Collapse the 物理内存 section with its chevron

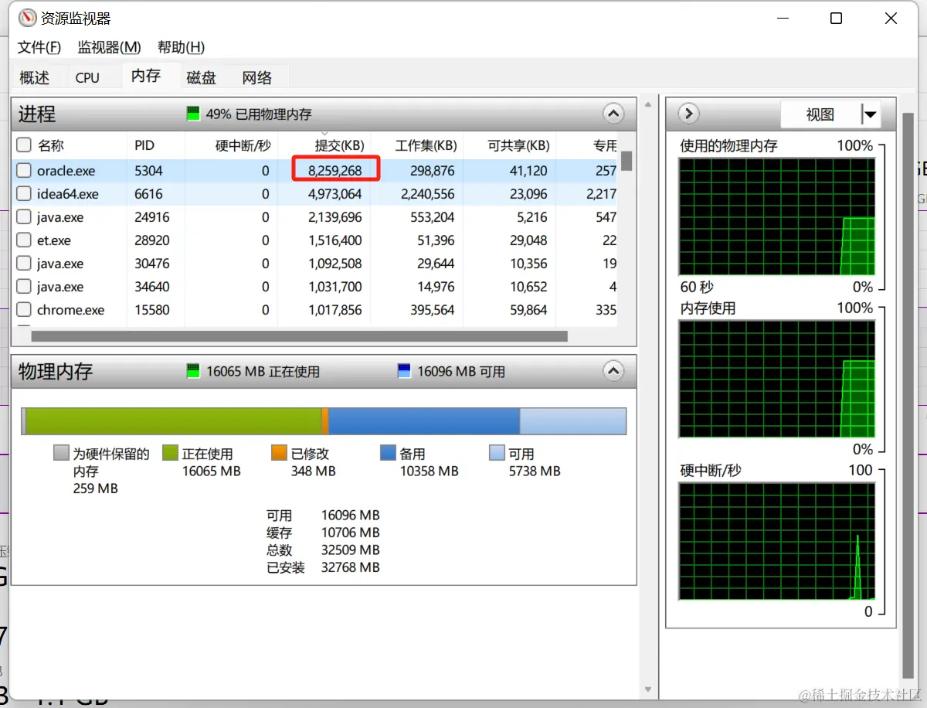[x=613, y=371]
